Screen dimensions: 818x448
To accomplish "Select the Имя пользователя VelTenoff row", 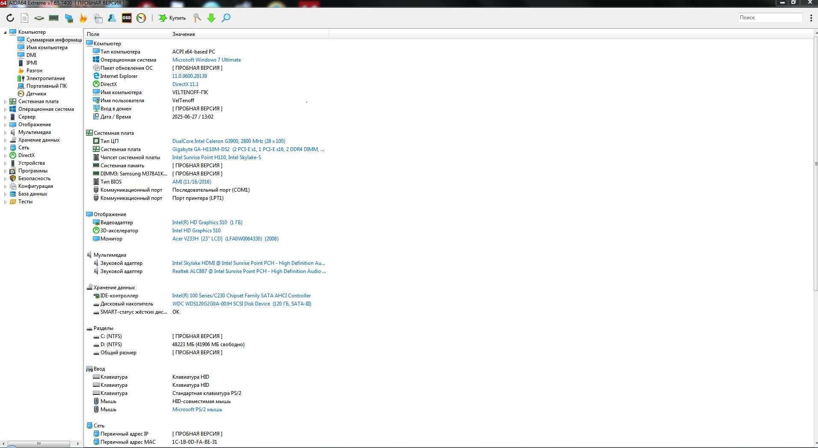I will click(207, 101).
